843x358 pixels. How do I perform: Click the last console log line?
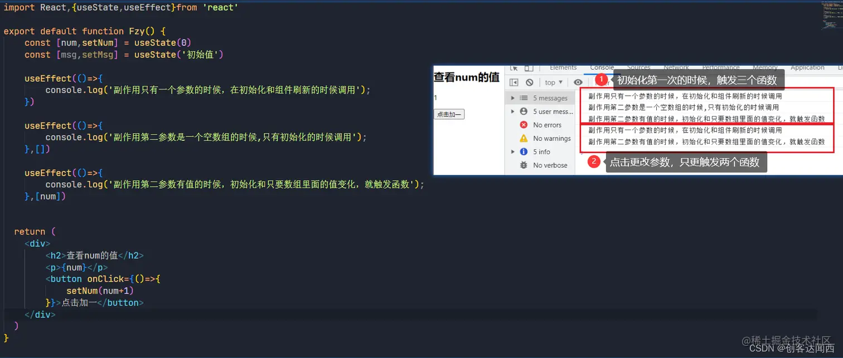pyautogui.click(x=706, y=141)
